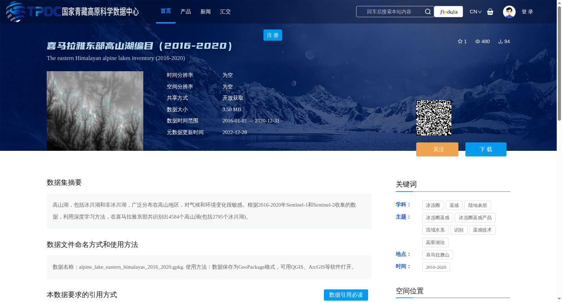This screenshot has width=562, height=302.
Task: Click the download count icon
Action: pyautogui.click(x=501, y=41)
